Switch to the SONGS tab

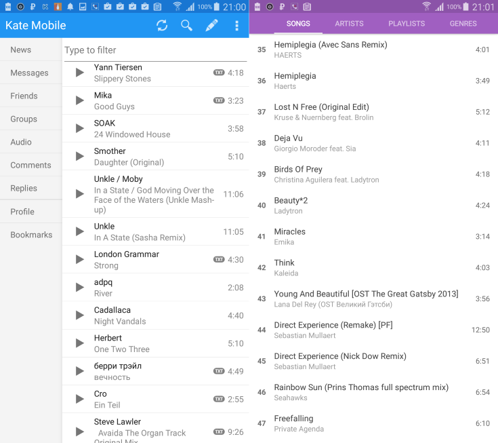pyautogui.click(x=298, y=24)
